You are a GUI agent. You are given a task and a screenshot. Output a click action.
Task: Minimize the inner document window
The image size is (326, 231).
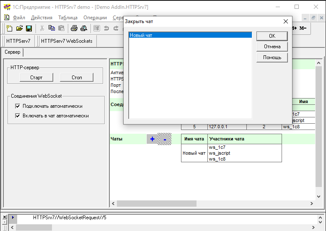click(x=305, y=18)
